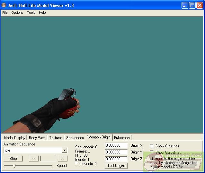Click the 'Blends: 1' text
This screenshot has width=205, height=173.
tap(82, 160)
